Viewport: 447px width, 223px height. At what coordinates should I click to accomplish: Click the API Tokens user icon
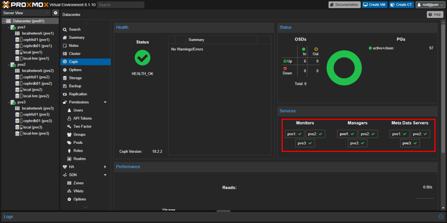point(69,118)
